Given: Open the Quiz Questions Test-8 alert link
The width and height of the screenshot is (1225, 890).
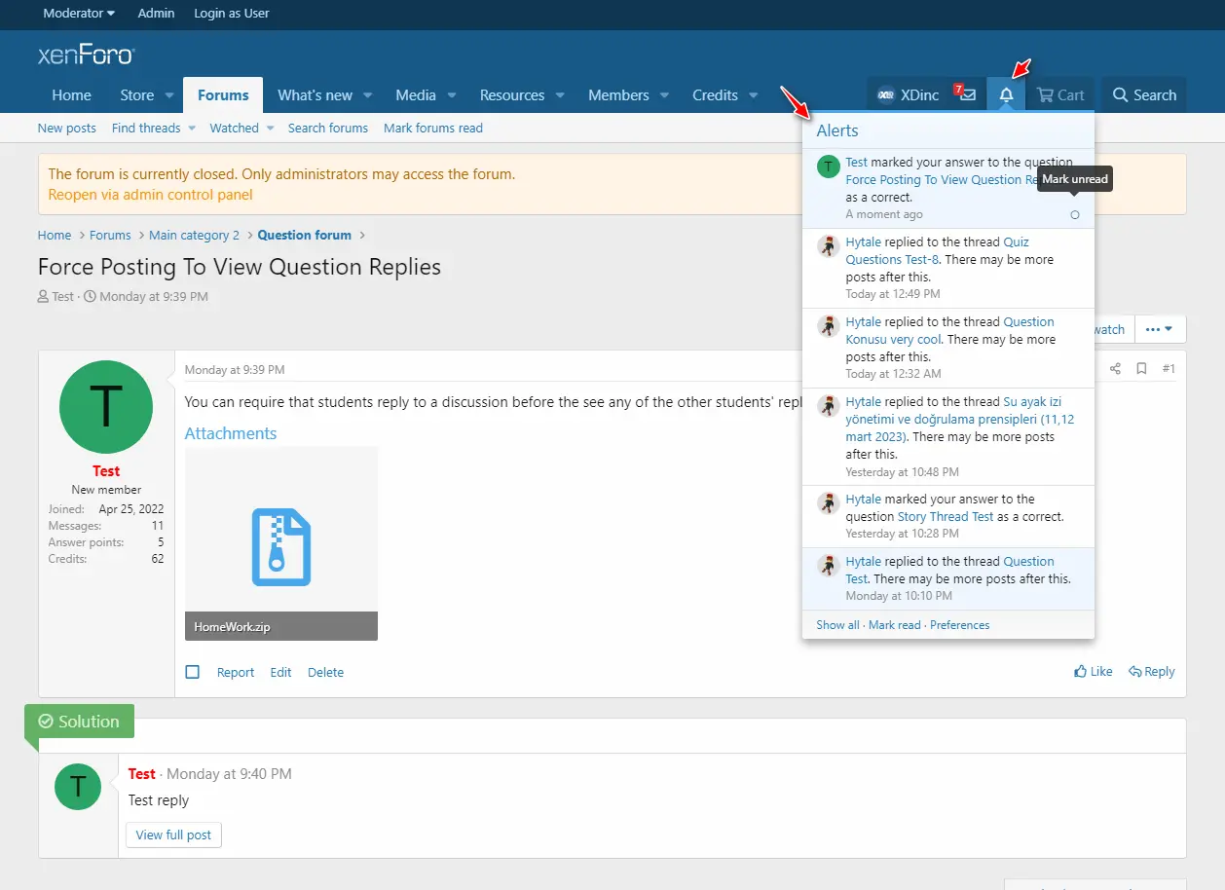Looking at the screenshot, I should tap(935, 251).
